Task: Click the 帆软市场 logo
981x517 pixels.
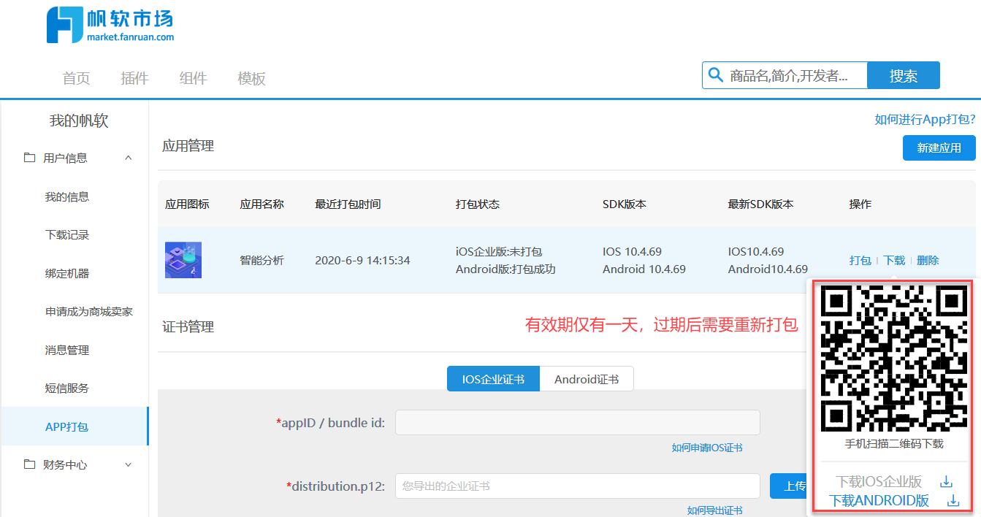Action: pos(110,25)
